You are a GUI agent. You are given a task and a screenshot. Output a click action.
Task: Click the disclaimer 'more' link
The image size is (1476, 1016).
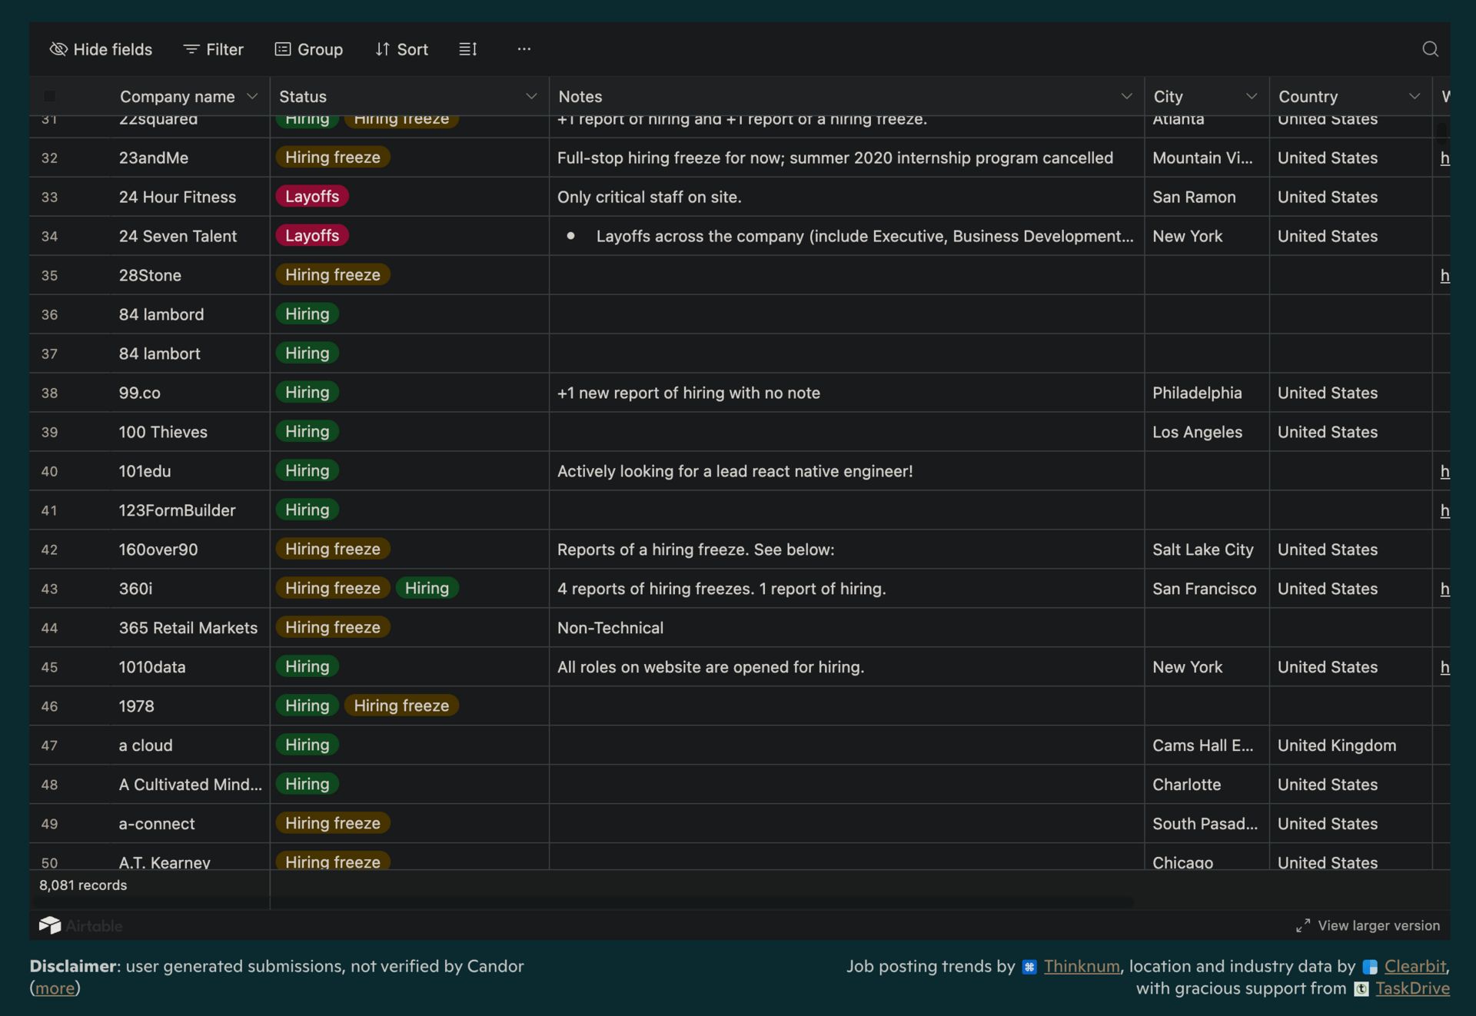click(55, 988)
